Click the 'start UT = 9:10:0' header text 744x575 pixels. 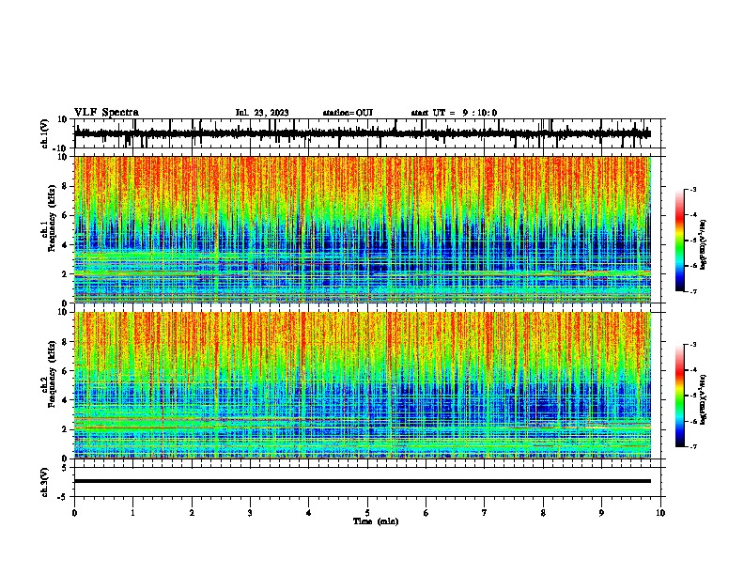point(454,113)
